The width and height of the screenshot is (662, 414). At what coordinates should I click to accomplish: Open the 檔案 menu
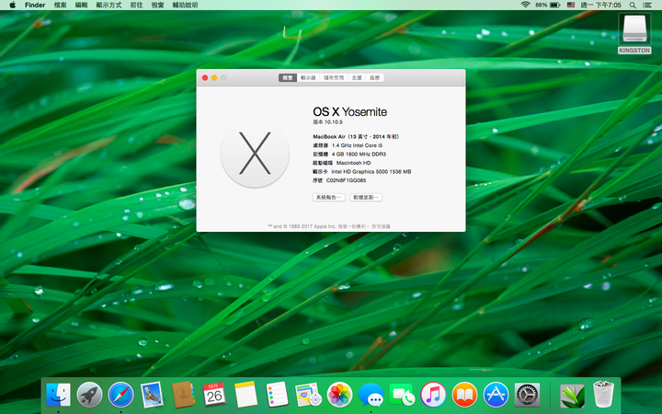pos(61,6)
